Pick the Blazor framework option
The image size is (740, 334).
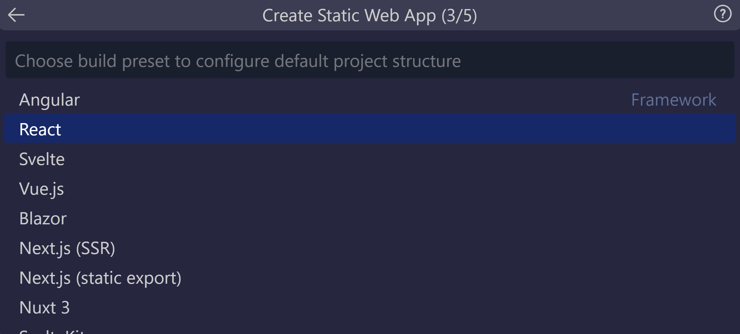[x=43, y=218]
